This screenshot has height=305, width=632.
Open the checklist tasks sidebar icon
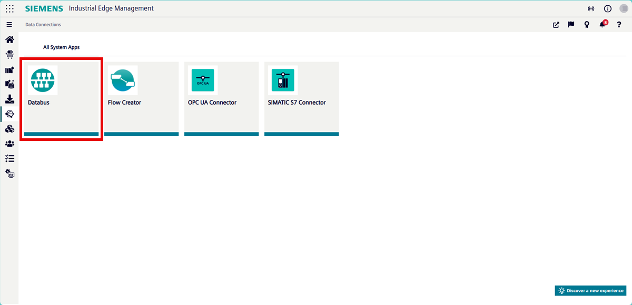(9, 158)
